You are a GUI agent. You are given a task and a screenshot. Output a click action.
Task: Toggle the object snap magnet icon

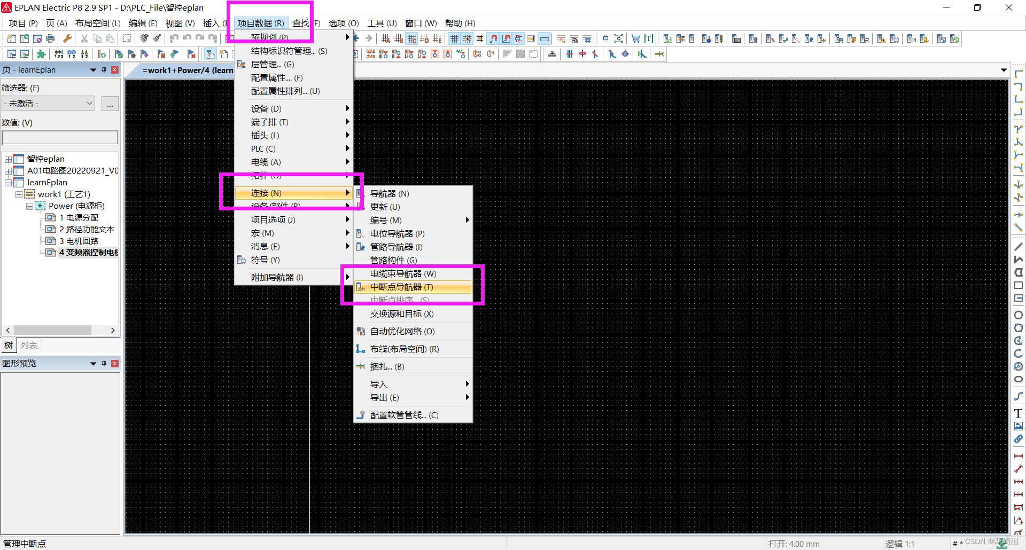pos(493,38)
